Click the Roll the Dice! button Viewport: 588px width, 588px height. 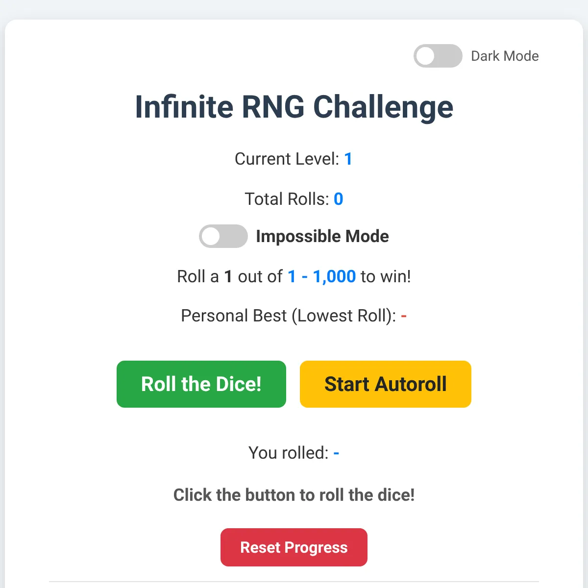coord(201,384)
